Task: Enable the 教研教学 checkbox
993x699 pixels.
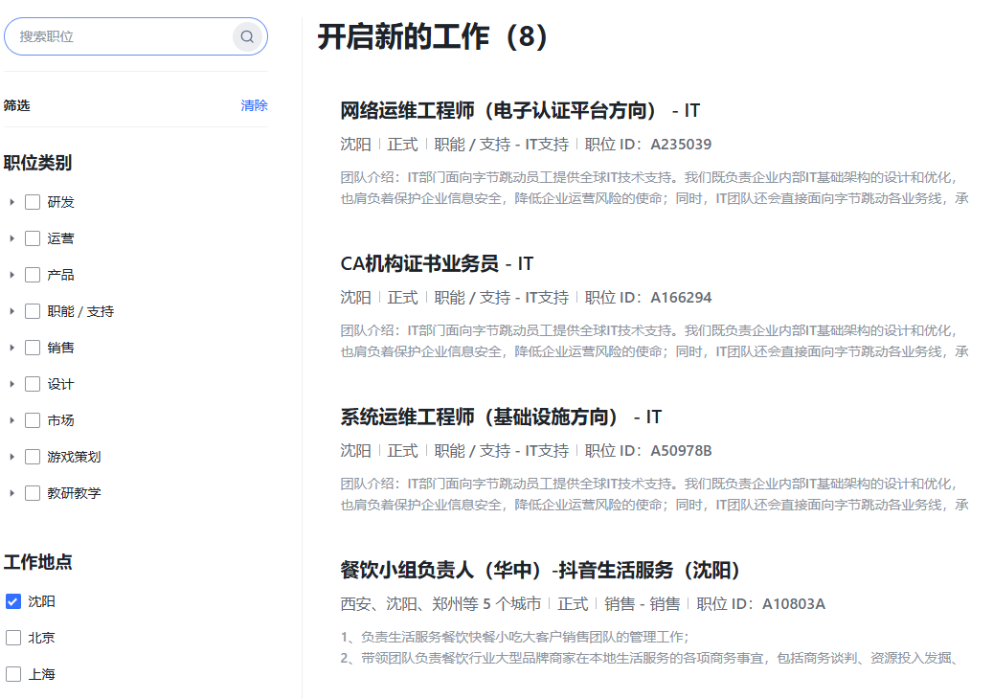Action: (33, 493)
